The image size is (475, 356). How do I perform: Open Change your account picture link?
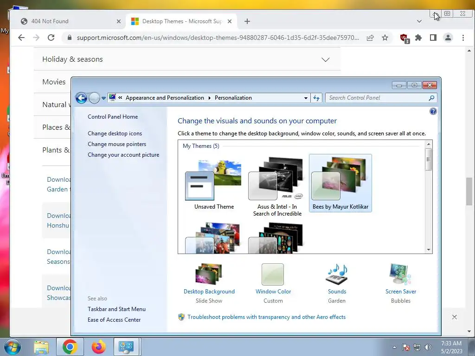pos(123,155)
